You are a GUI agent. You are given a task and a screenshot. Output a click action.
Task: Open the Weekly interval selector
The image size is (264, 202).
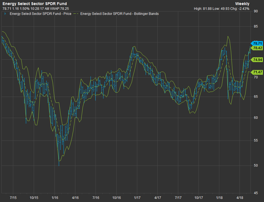coord(242,4)
